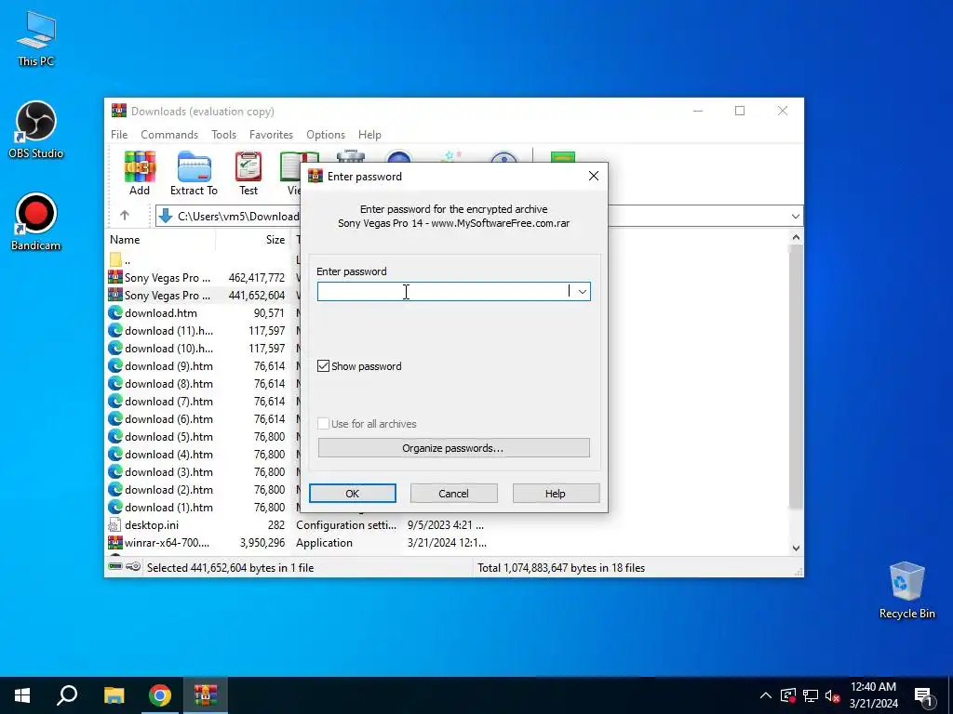Click scroll up arrow in file list
The width and height of the screenshot is (953, 714).
coord(796,237)
